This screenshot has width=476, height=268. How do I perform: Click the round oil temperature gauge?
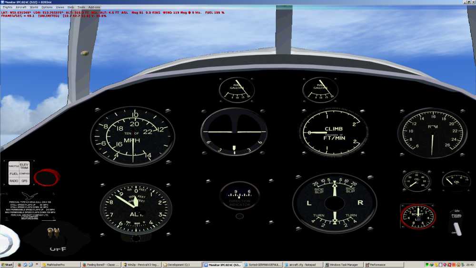pos(416,181)
